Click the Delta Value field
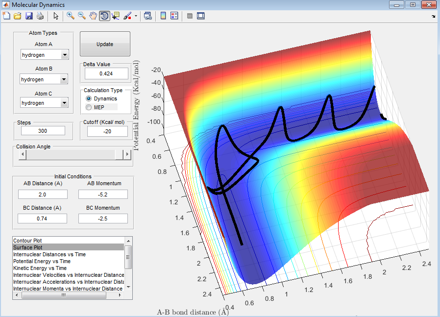 pos(106,73)
